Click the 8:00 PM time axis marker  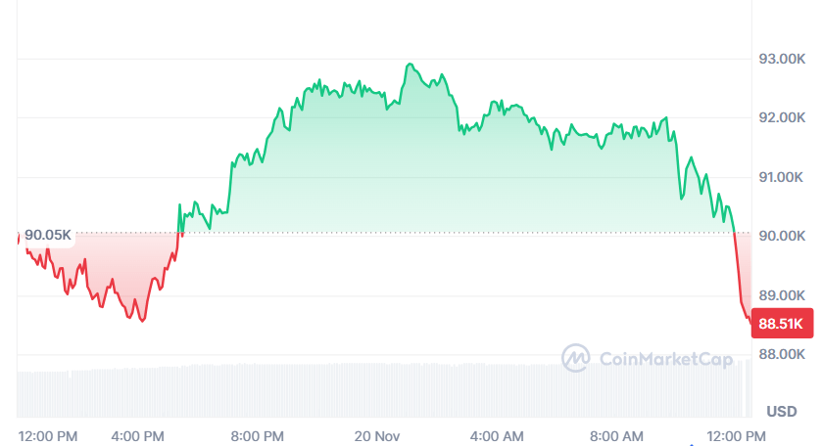(x=259, y=434)
